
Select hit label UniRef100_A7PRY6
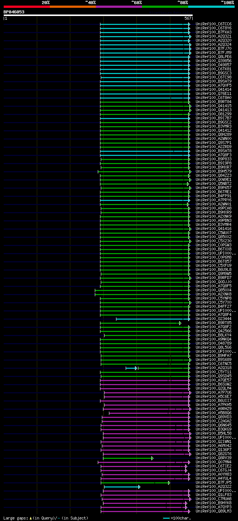point(213,200)
